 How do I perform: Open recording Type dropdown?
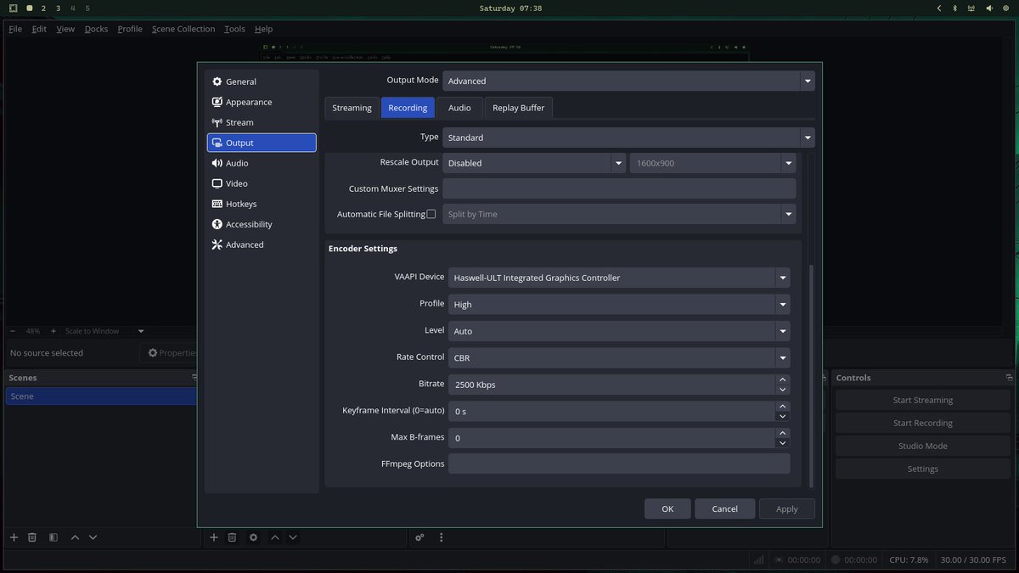pyautogui.click(x=628, y=138)
